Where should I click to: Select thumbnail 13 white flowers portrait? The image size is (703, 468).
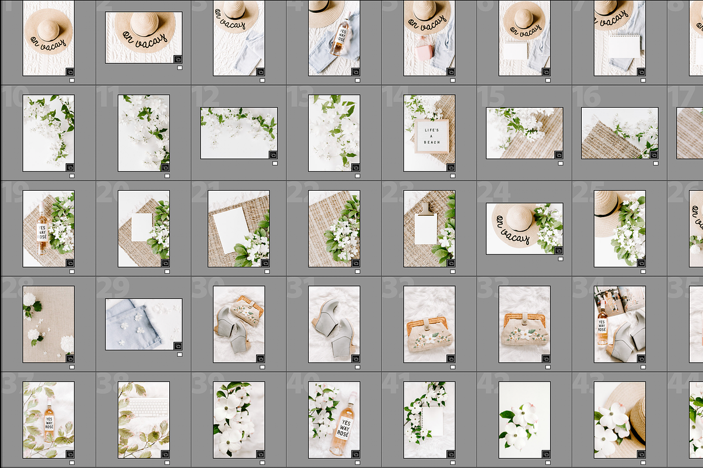pyautogui.click(x=335, y=133)
